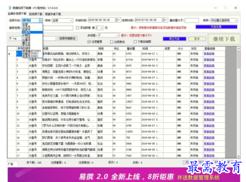Collapse the 选择平台 dropdown arrow
Viewport: 246px width, 182px height.
(x=41, y=20)
